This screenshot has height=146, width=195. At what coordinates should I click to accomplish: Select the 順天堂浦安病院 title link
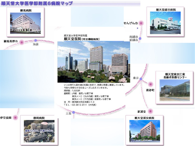(x=144, y=118)
